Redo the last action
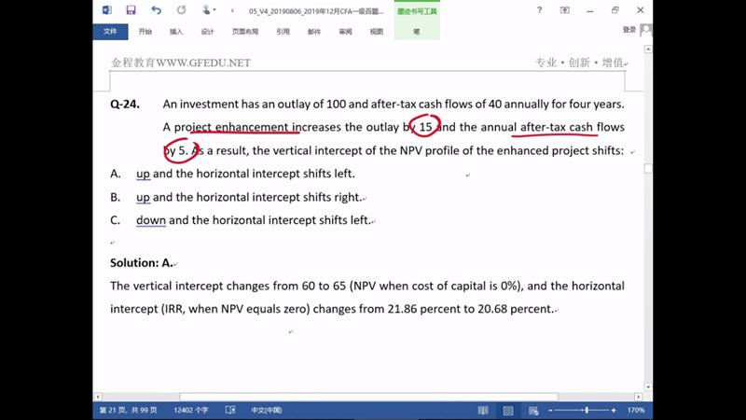Image resolution: width=746 pixels, height=420 pixels. tap(181, 10)
